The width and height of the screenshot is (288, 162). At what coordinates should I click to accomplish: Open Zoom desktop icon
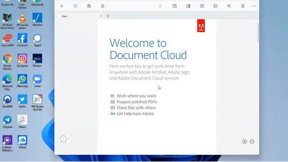point(37,81)
